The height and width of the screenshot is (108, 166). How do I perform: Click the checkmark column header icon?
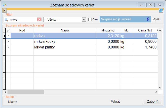coord(8,30)
